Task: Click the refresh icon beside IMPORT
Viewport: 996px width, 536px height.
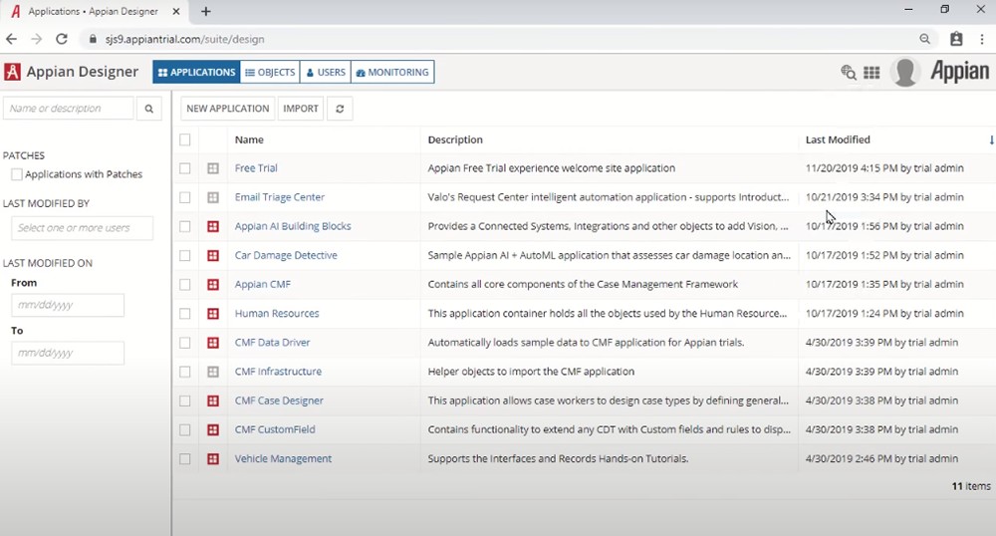Action: point(340,109)
